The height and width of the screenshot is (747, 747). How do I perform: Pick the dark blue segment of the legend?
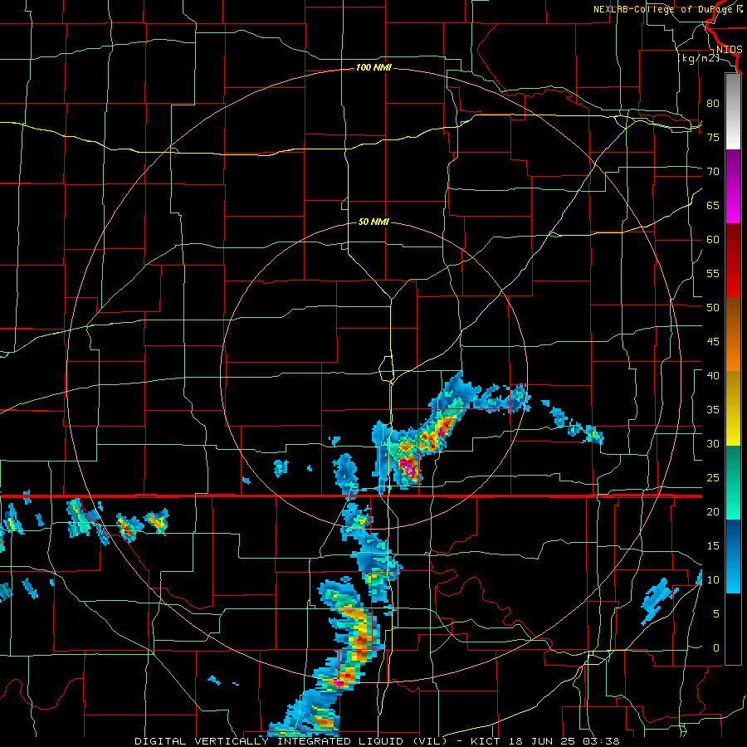tap(733, 556)
